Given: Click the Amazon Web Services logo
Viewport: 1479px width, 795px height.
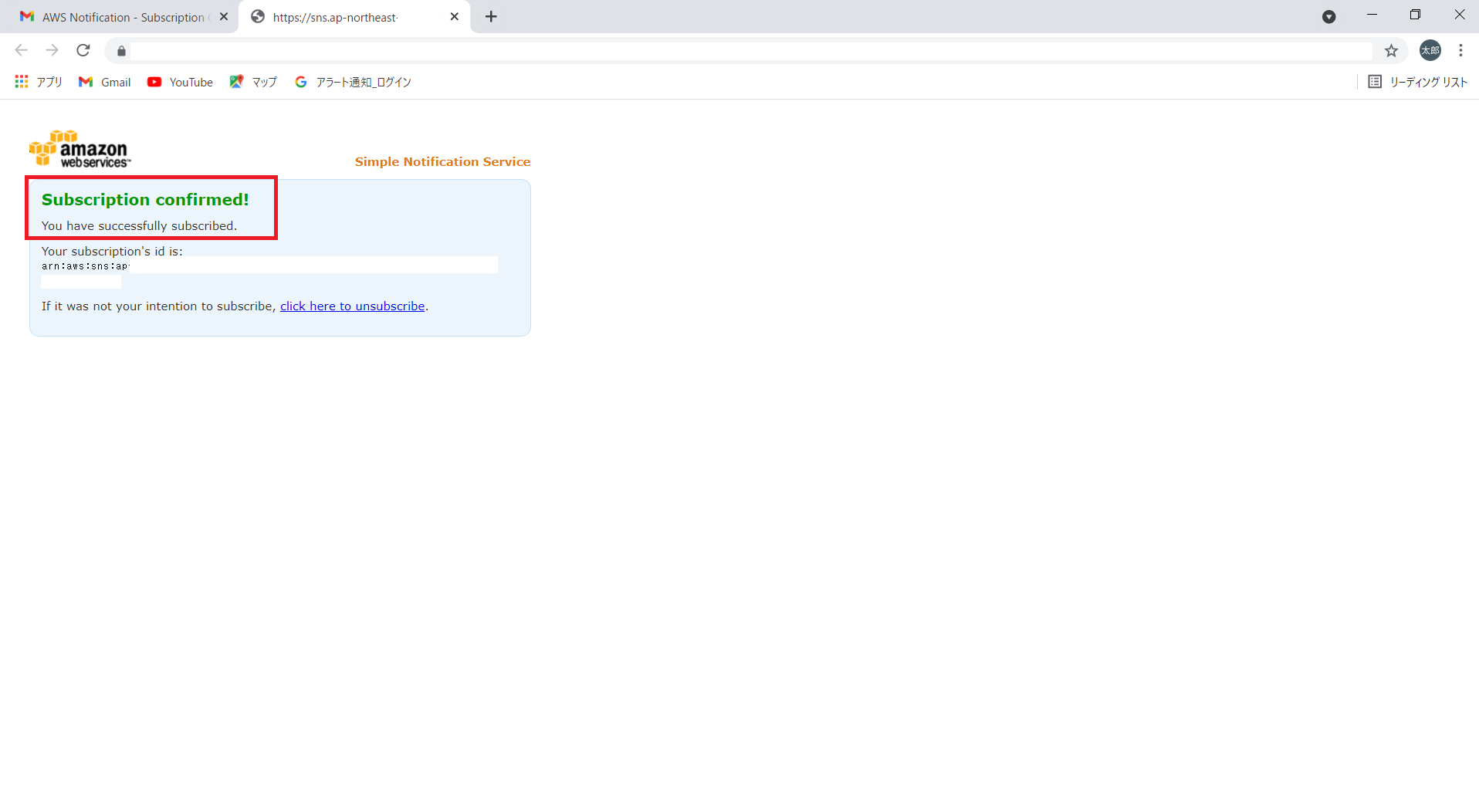Looking at the screenshot, I should tap(80, 148).
